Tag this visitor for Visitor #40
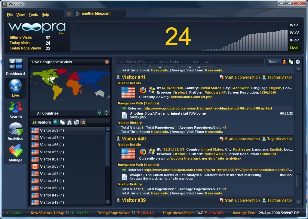Image resolution: width=308 pixels, height=219 pixels. click(x=277, y=139)
